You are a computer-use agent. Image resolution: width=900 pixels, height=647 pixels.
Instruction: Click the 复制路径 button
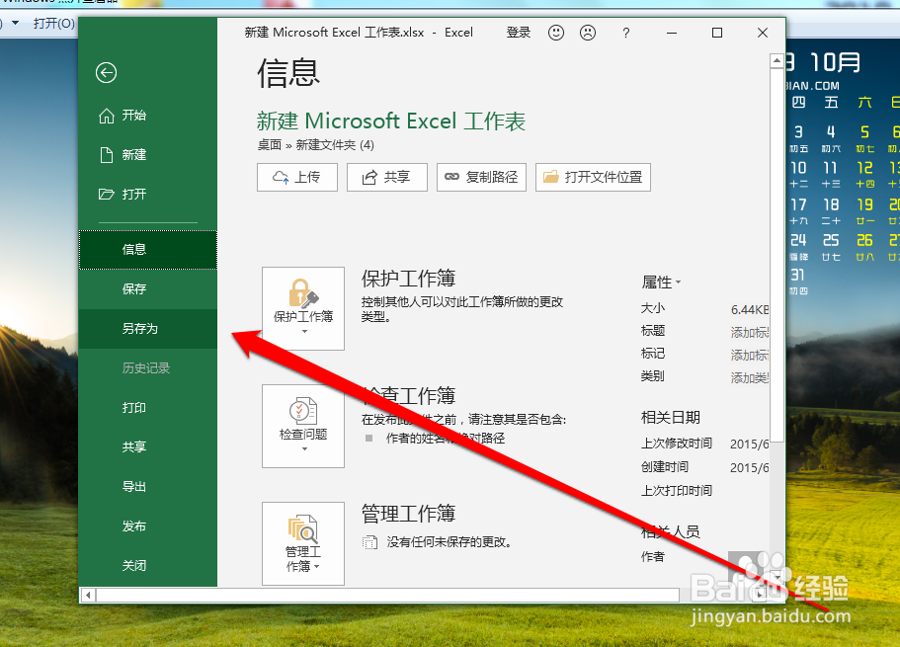tap(481, 177)
